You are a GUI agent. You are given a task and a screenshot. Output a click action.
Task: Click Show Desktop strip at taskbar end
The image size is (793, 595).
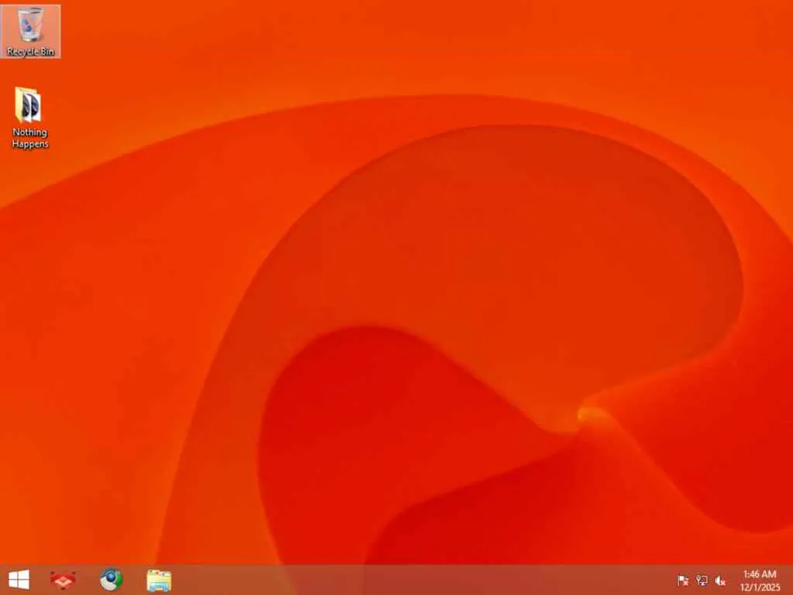pyautogui.click(x=791, y=580)
